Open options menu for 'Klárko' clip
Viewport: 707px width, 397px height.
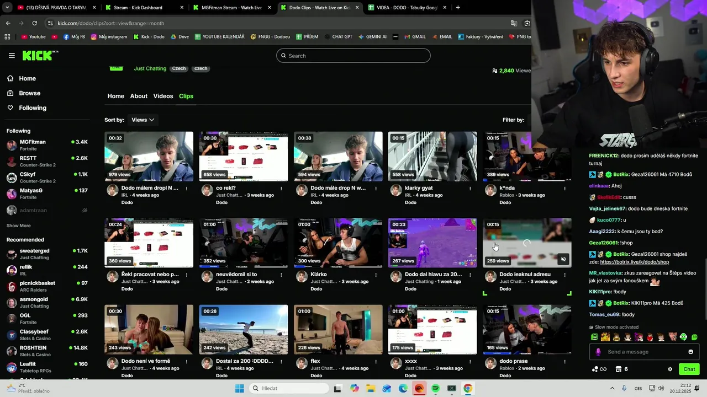tap(376, 275)
